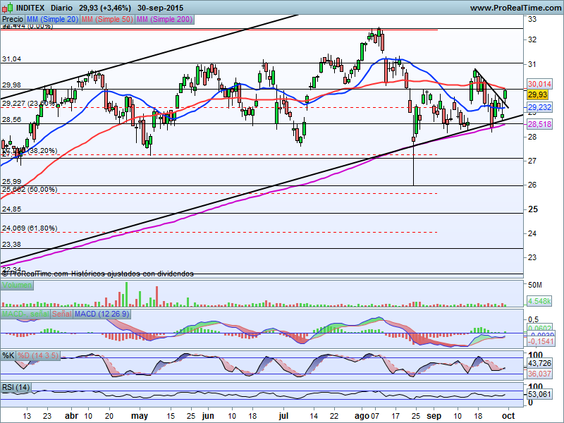Click the oct month label on time axis
564x423 pixels.
[508, 416]
